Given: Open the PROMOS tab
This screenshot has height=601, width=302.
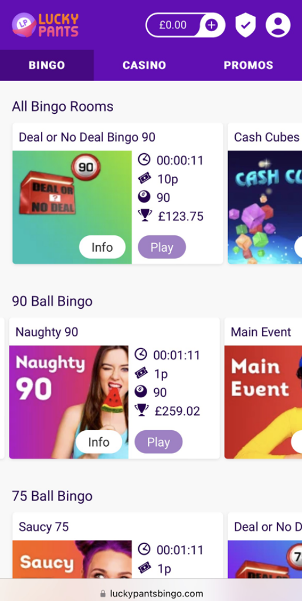Looking at the screenshot, I should (x=249, y=65).
